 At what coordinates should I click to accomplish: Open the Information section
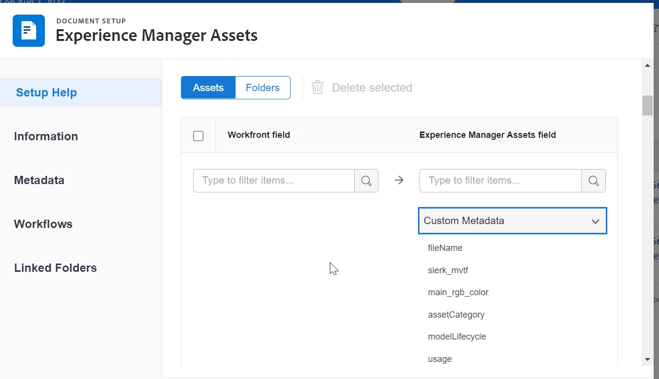(46, 136)
